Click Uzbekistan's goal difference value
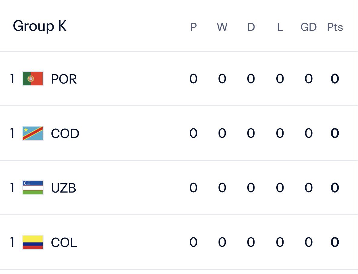Image resolution: width=358 pixels, height=274 pixels. pos(309,188)
